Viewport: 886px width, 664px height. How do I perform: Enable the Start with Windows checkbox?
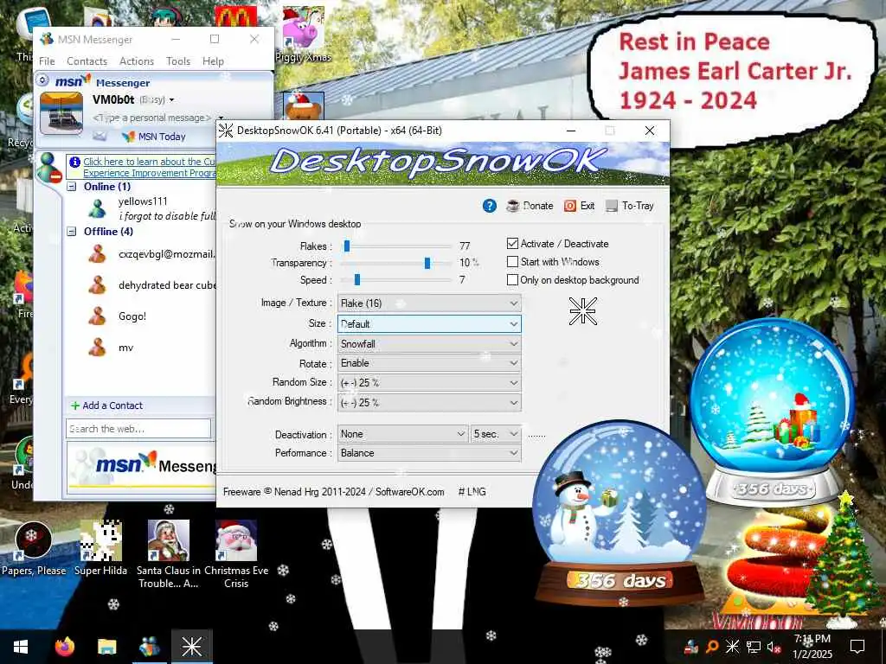(512, 262)
